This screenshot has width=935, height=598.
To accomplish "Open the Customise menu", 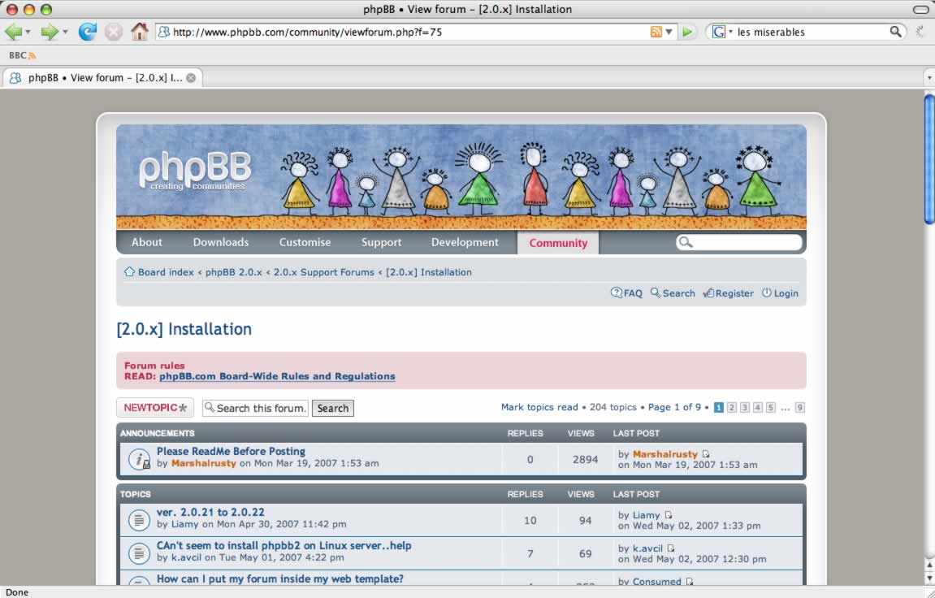I will point(305,242).
